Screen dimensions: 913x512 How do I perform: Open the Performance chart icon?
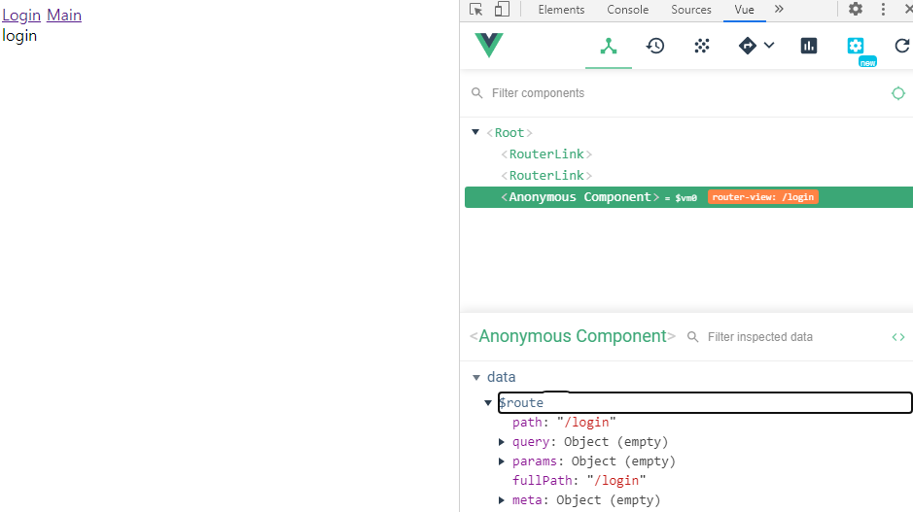click(809, 46)
